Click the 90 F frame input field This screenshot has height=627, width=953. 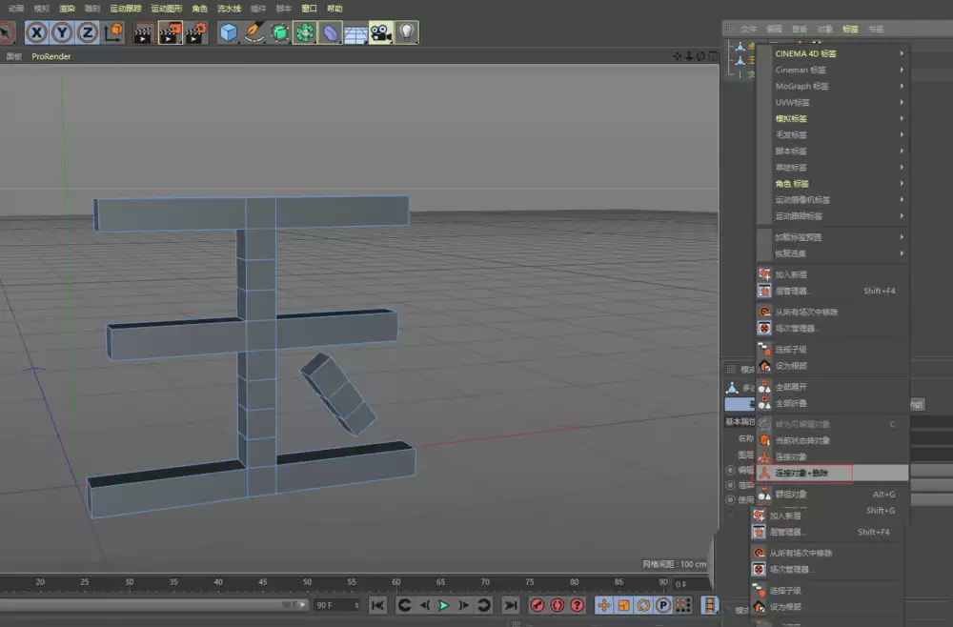335,604
